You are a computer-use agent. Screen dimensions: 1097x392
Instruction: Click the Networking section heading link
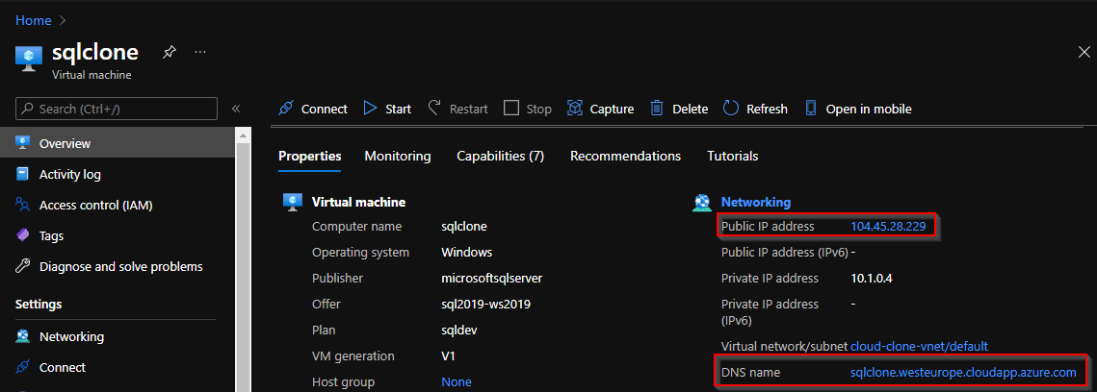click(756, 203)
